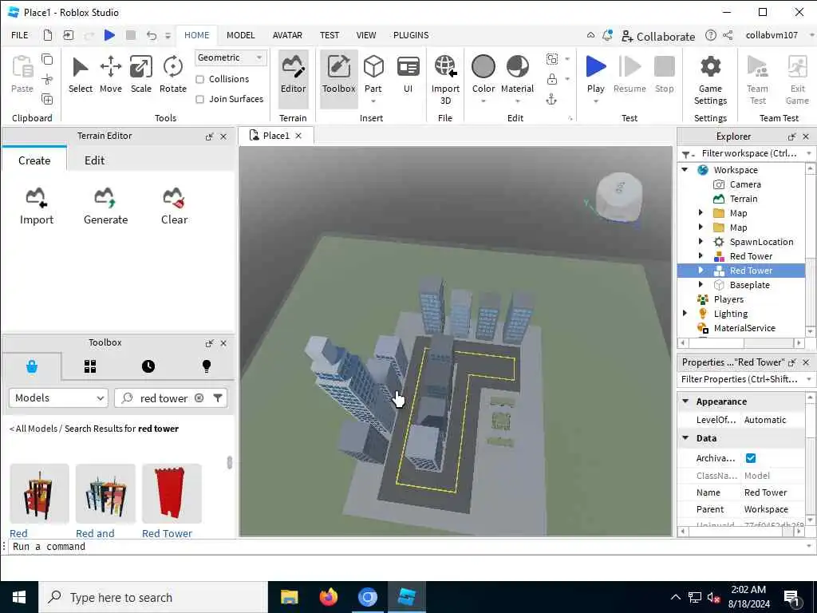Click the Collaborate button
Screen dimensions: 817x613
657,37
